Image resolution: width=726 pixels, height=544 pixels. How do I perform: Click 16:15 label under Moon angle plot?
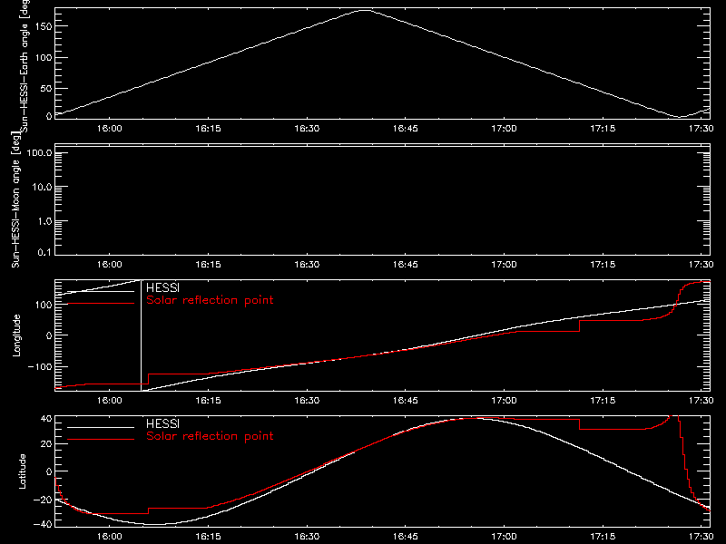tap(209, 265)
